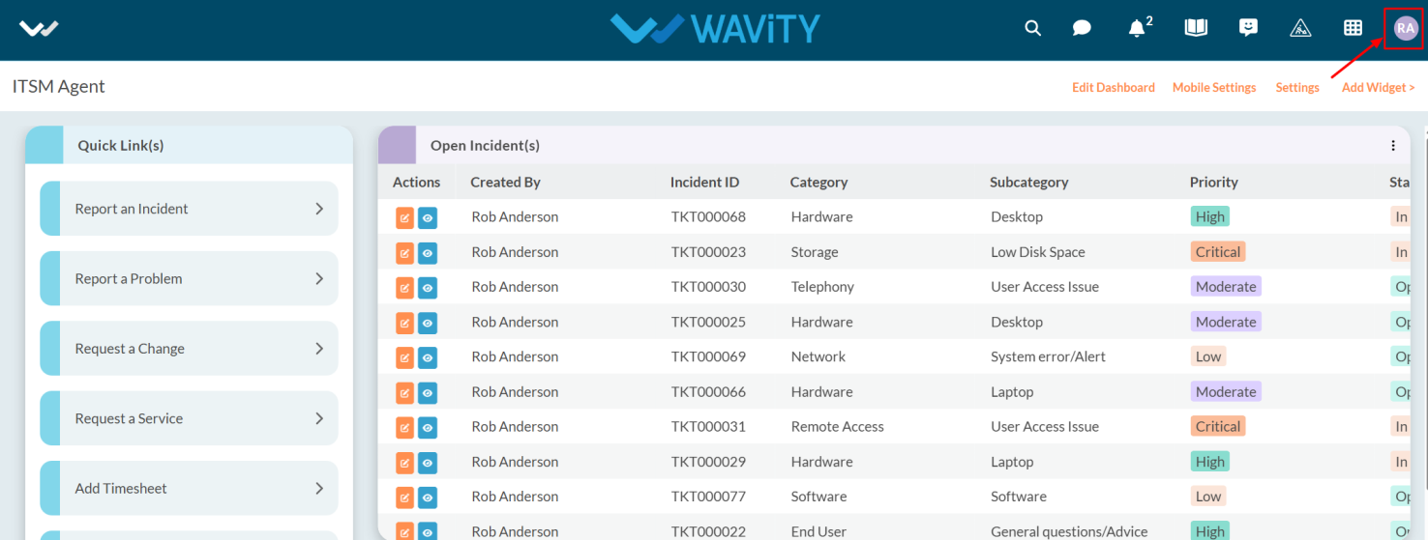Click the triangle analytics icon in header
The width and height of the screenshot is (1428, 540).
1300,28
